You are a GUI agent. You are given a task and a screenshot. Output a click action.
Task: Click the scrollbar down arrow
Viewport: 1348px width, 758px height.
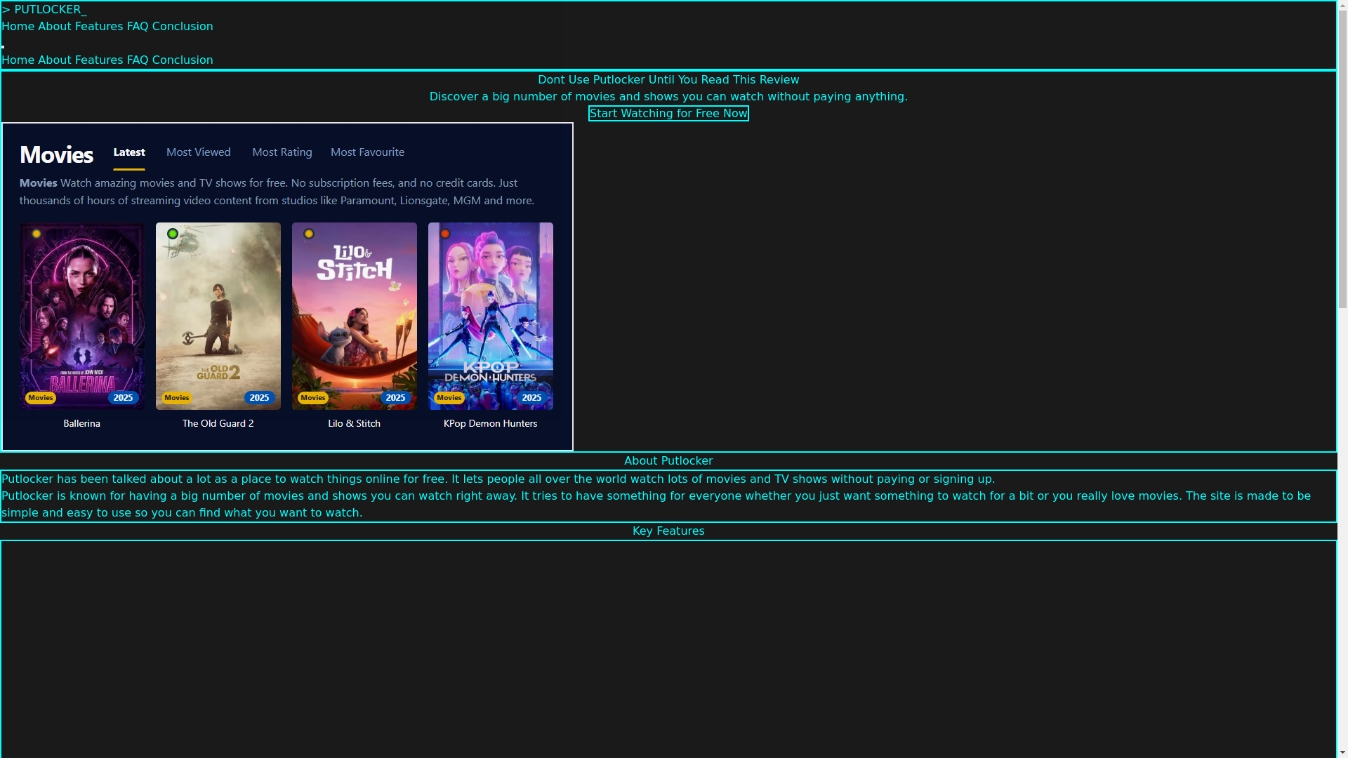point(1342,752)
